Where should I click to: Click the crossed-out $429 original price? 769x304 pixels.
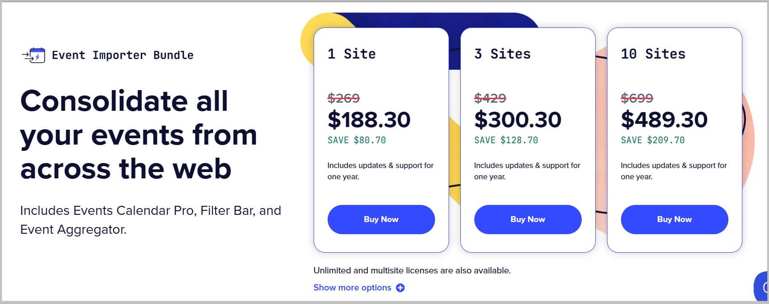(490, 98)
